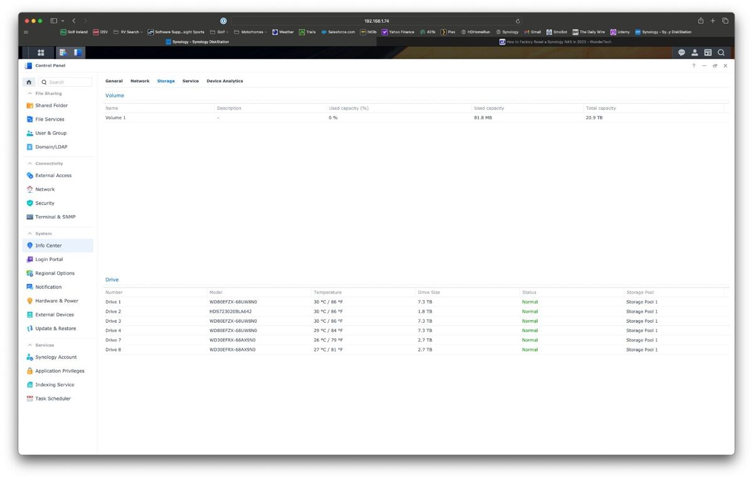This screenshot has height=479, width=753.
Task: Open Yahoo Finance bookmark
Action: click(x=398, y=32)
